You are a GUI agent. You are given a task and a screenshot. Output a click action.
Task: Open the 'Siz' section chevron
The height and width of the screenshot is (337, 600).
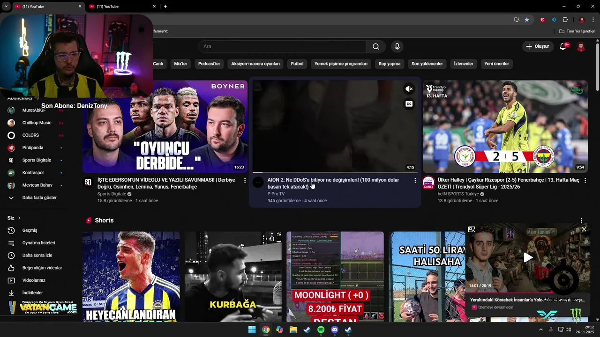tap(19, 218)
